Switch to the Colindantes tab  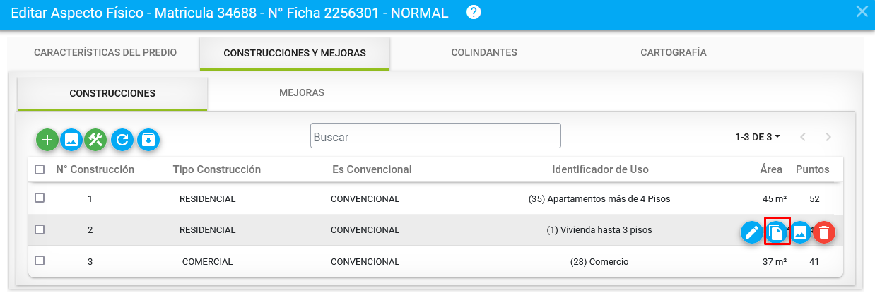(484, 52)
